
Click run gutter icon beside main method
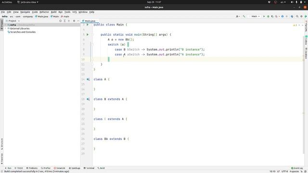88,35
